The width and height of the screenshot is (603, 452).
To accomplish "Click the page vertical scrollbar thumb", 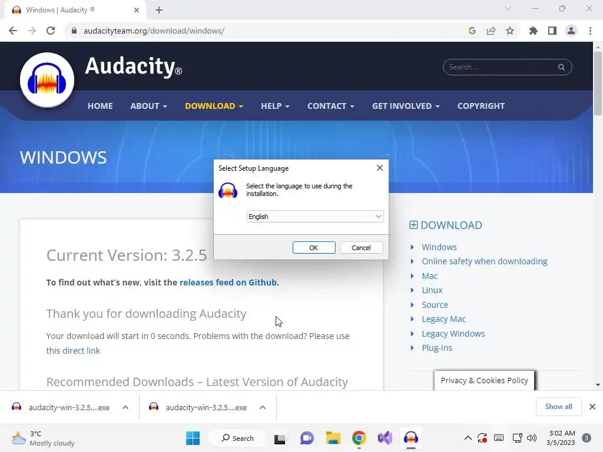I will (x=598, y=84).
